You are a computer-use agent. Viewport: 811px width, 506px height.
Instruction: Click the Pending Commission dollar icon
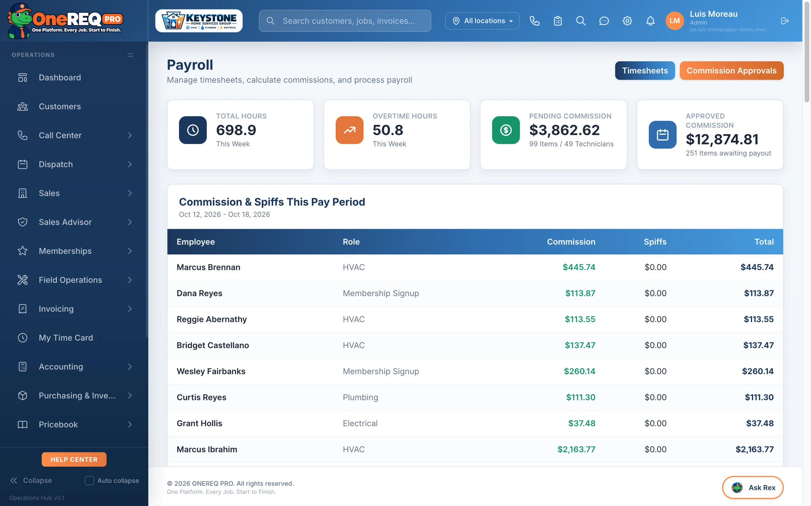coord(506,130)
